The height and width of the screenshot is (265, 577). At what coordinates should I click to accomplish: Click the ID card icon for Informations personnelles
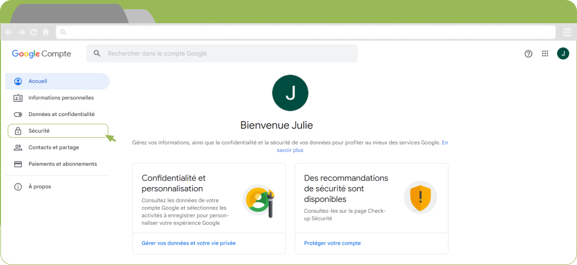tap(18, 98)
